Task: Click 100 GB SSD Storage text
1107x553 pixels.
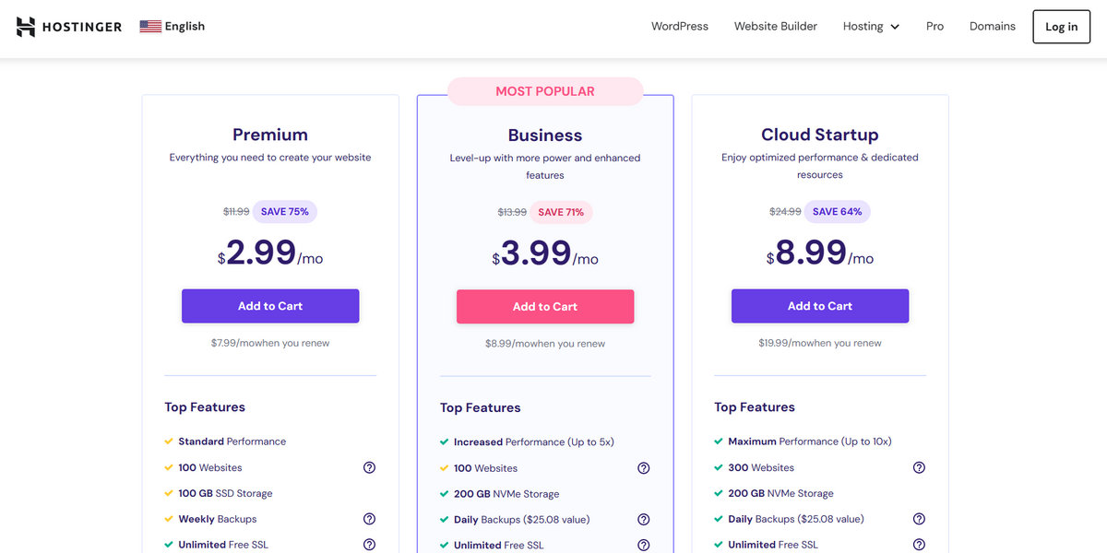Action: click(225, 493)
